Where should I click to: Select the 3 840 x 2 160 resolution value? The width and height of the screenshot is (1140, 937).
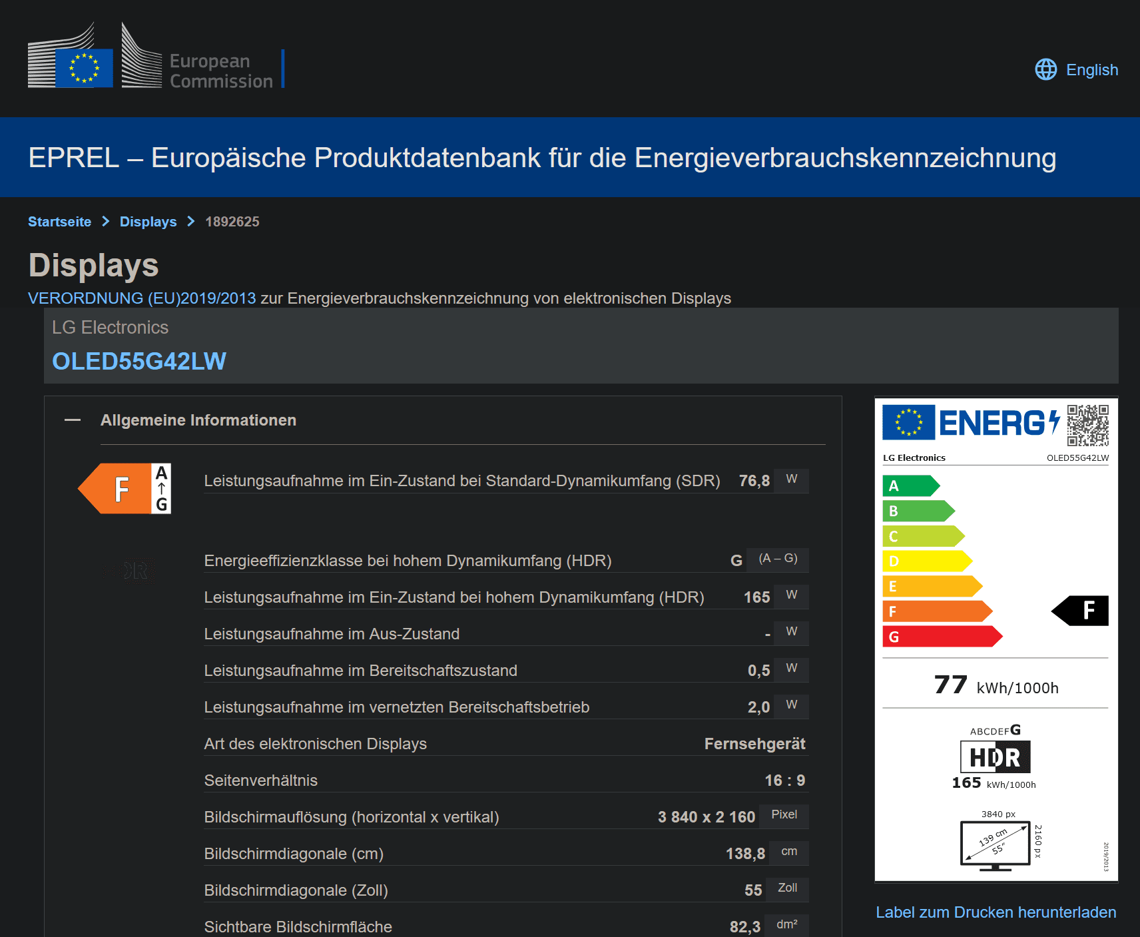click(707, 817)
